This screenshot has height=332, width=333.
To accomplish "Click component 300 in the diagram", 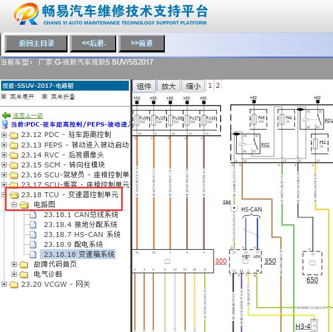I will pyautogui.click(x=221, y=261).
